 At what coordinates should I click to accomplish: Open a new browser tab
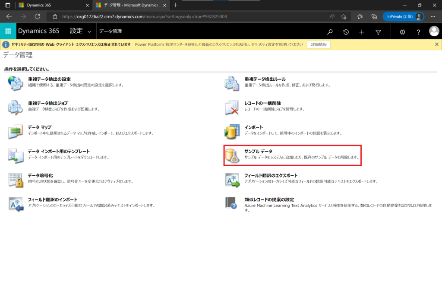175,5
